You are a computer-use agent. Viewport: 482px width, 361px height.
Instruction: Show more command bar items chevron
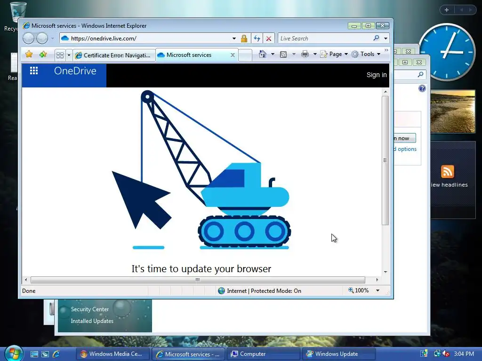386,50
